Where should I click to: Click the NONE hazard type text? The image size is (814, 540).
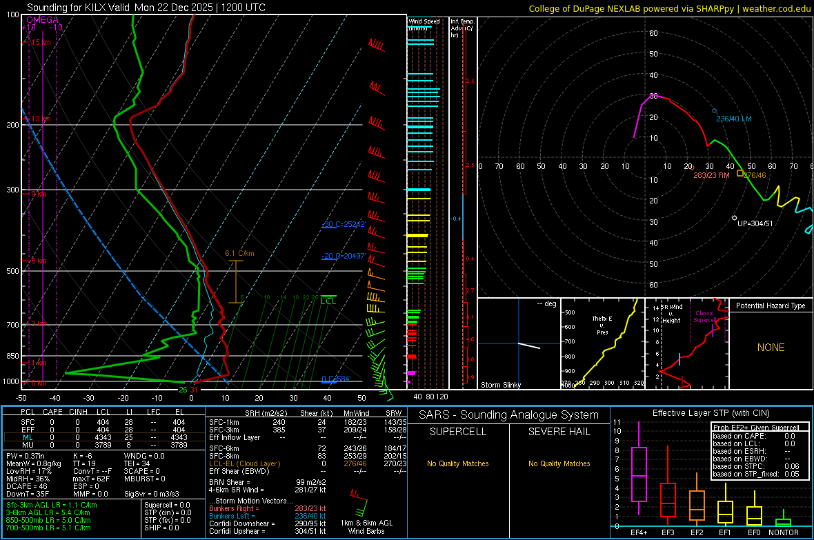pos(771,348)
